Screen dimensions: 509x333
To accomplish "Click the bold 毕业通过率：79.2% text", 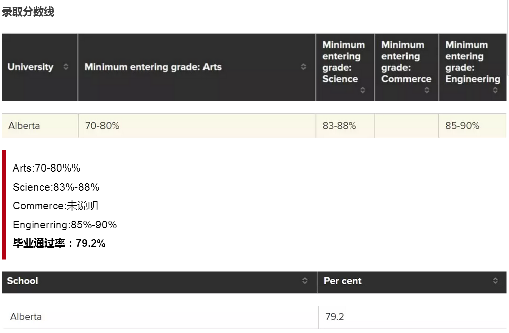I will click(59, 244).
